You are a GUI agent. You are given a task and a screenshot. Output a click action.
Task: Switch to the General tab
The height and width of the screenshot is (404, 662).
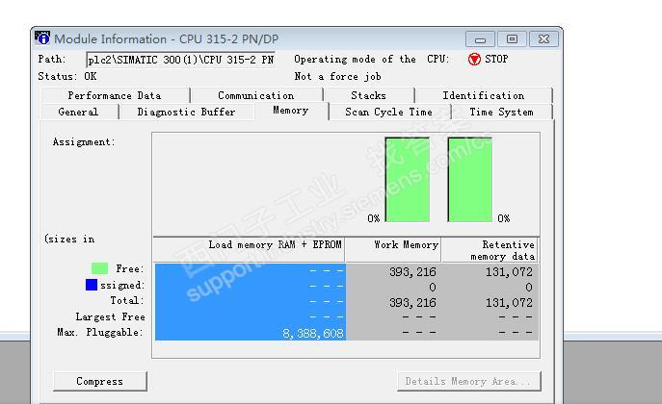[x=78, y=112]
